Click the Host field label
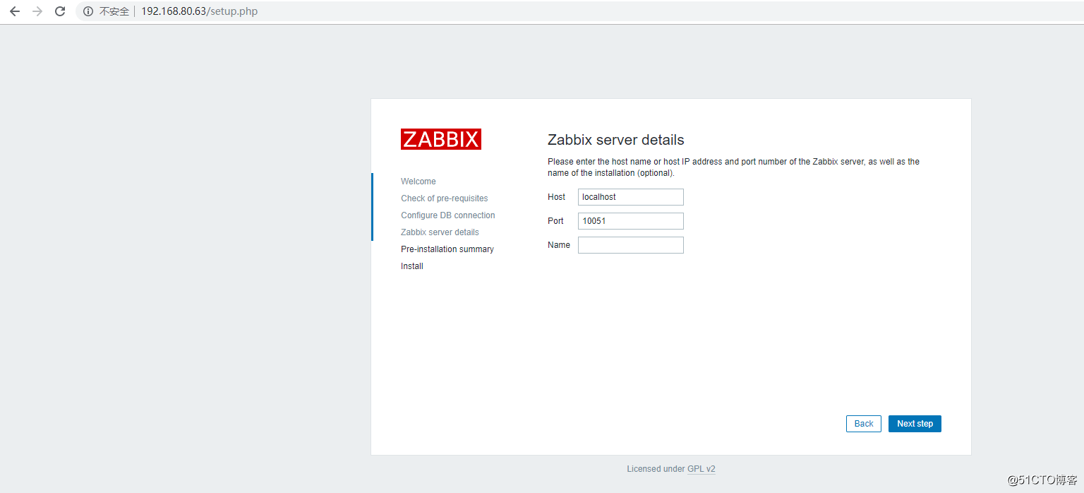 coord(556,197)
